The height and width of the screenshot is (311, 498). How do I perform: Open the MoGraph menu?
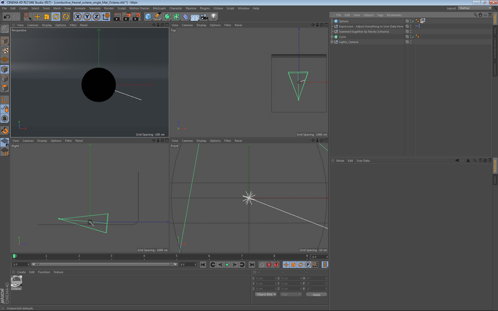(159, 8)
